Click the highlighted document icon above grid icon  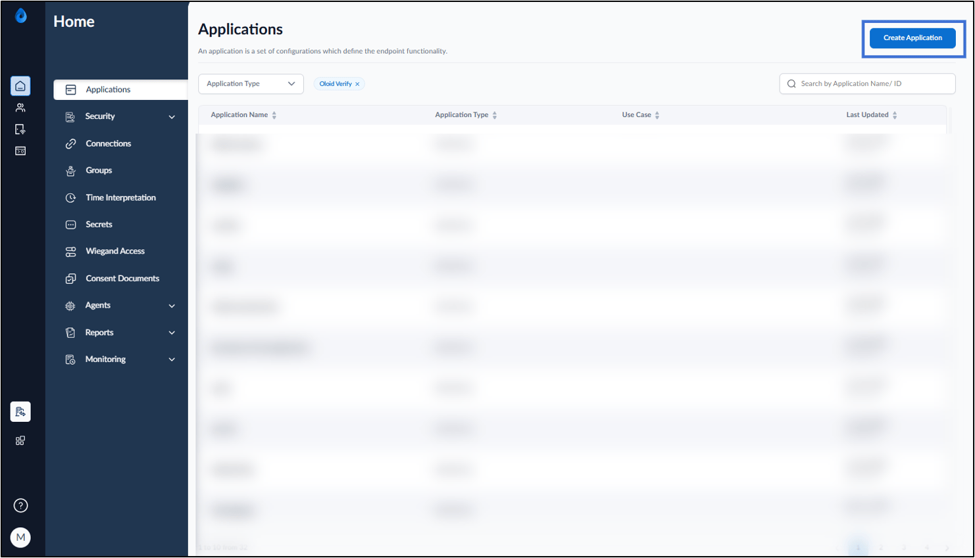pos(20,411)
